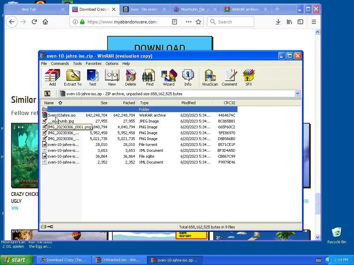The height and width of the screenshot is (265, 354).
Task: Click the Extract To toolbar icon
Action: [x=73, y=78]
